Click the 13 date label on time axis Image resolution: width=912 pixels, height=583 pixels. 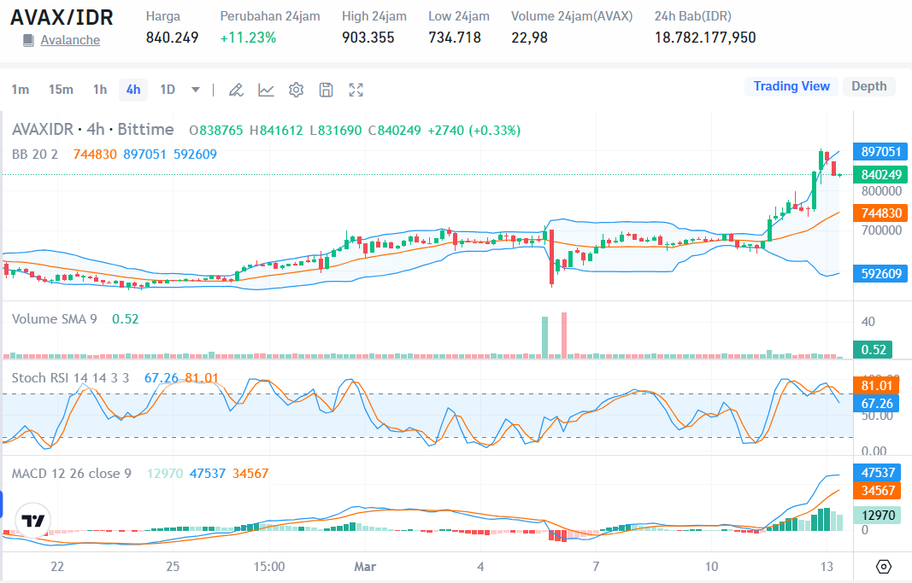click(827, 567)
